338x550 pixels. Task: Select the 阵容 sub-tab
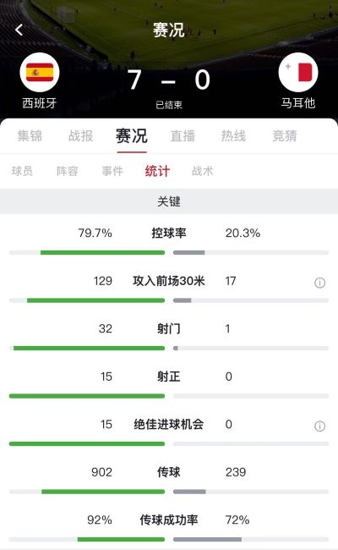(x=68, y=171)
